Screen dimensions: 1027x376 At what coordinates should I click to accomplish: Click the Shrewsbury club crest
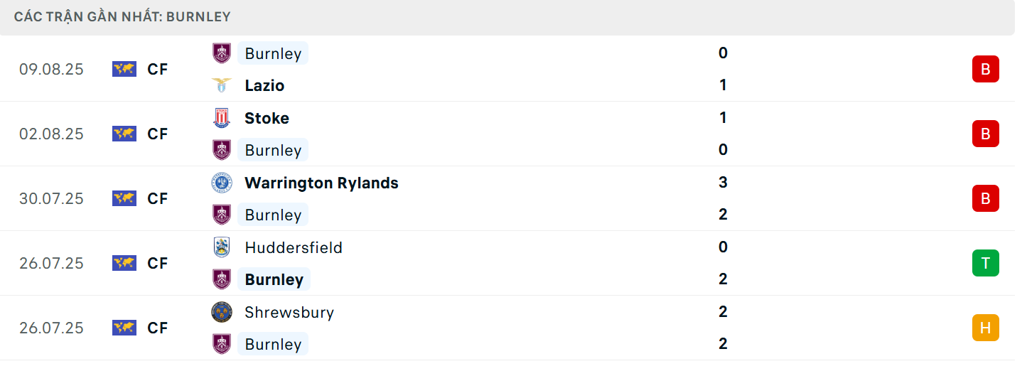pyautogui.click(x=222, y=312)
